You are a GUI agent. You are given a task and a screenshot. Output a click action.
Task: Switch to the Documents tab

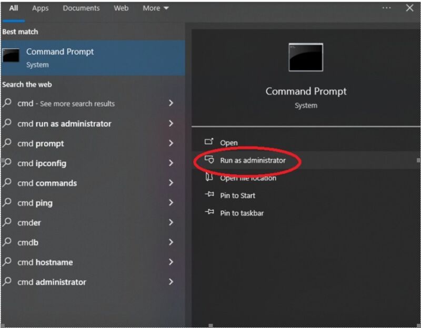[81, 8]
